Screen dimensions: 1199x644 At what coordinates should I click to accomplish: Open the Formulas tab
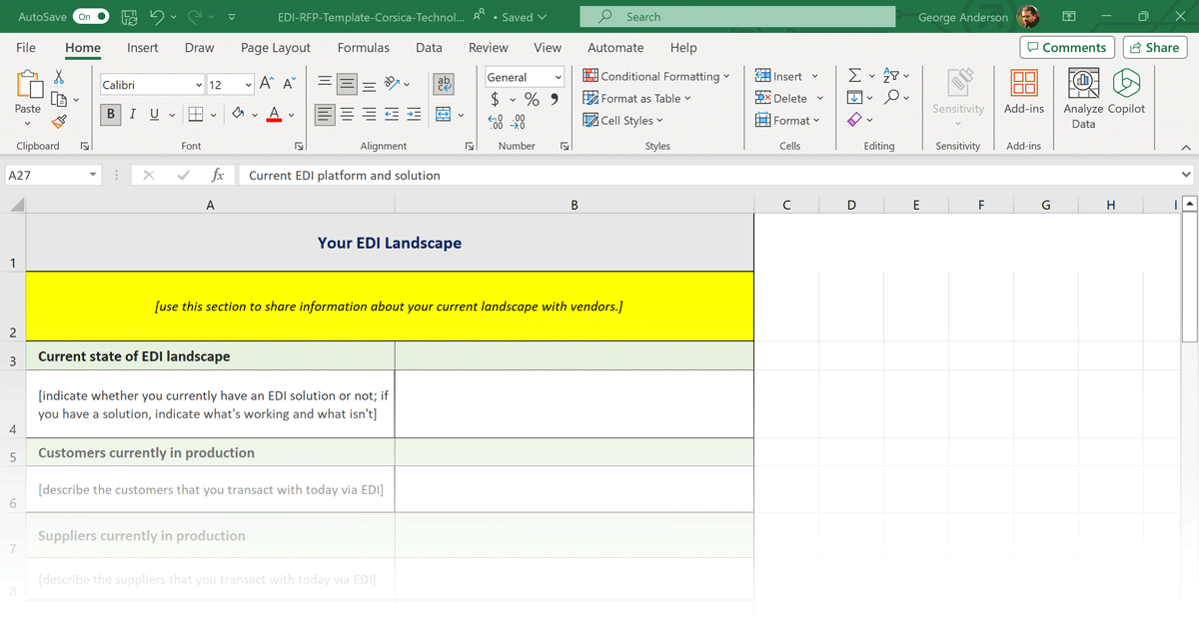click(x=363, y=47)
